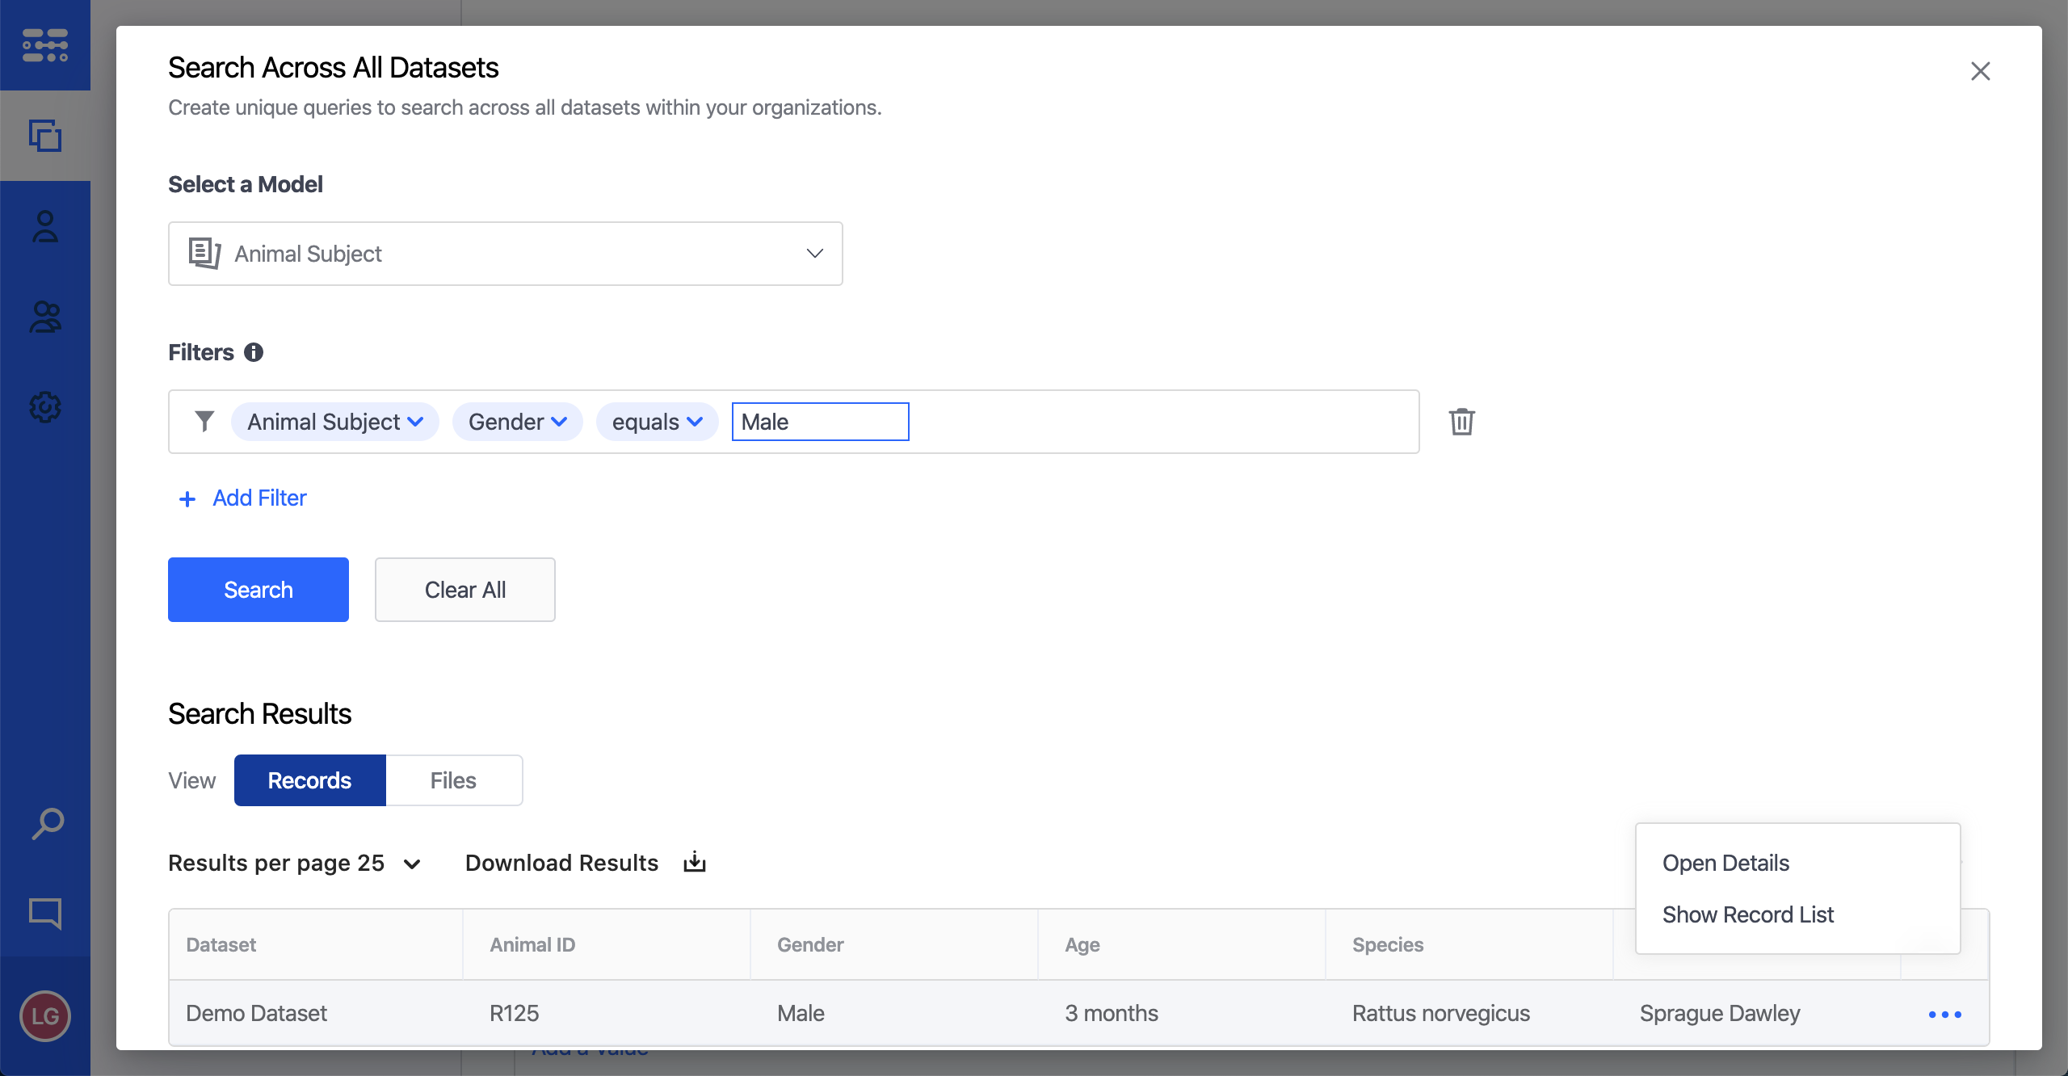The image size is (2068, 1076).
Task: Open the team members sidebar icon
Action: (45, 317)
